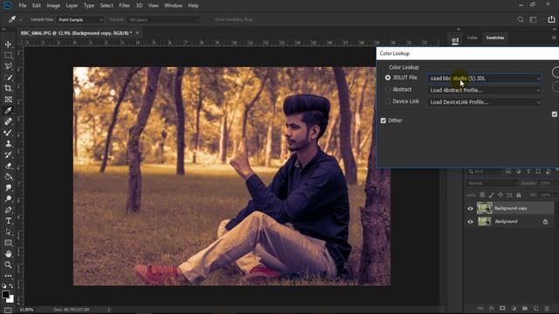The image size is (559, 314).
Task: Open the workspace switcher icon
Action: (x=534, y=19)
